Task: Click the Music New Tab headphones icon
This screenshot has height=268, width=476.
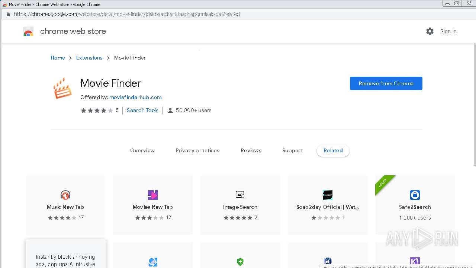Action: click(x=65, y=195)
